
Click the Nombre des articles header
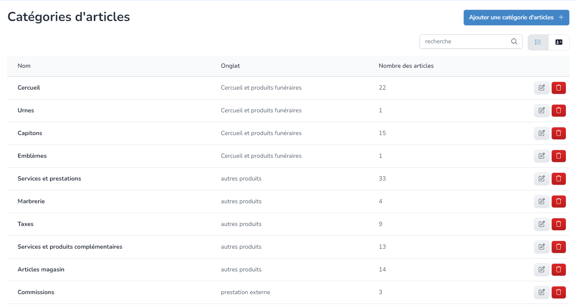pos(406,66)
